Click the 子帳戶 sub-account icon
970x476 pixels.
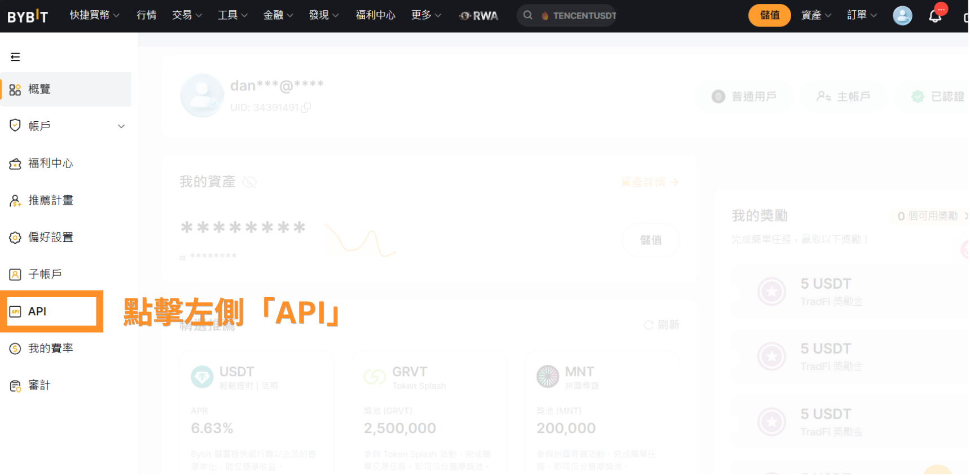[15, 275]
